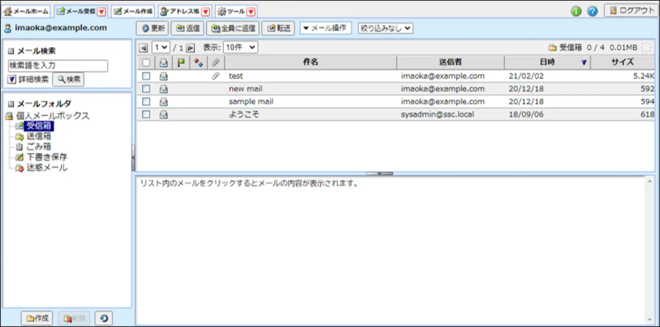This screenshot has width=660, height=327.
Task: Expand the メール操作 menu
Action: [326, 29]
